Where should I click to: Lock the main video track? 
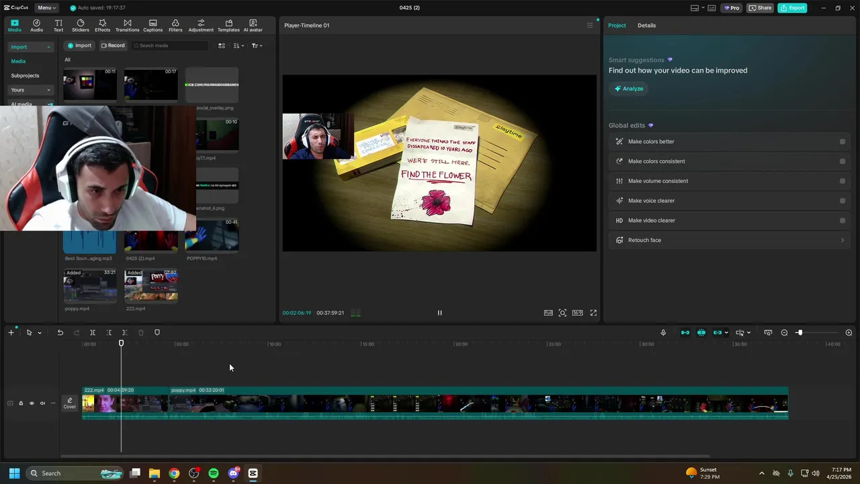(21, 403)
